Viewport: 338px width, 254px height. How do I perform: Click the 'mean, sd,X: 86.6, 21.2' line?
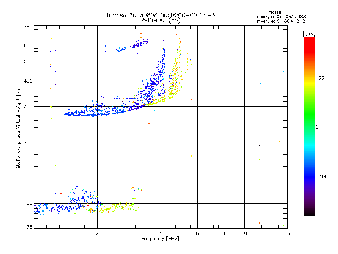(281, 21)
